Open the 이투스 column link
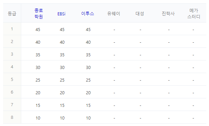 pyautogui.click(x=88, y=14)
